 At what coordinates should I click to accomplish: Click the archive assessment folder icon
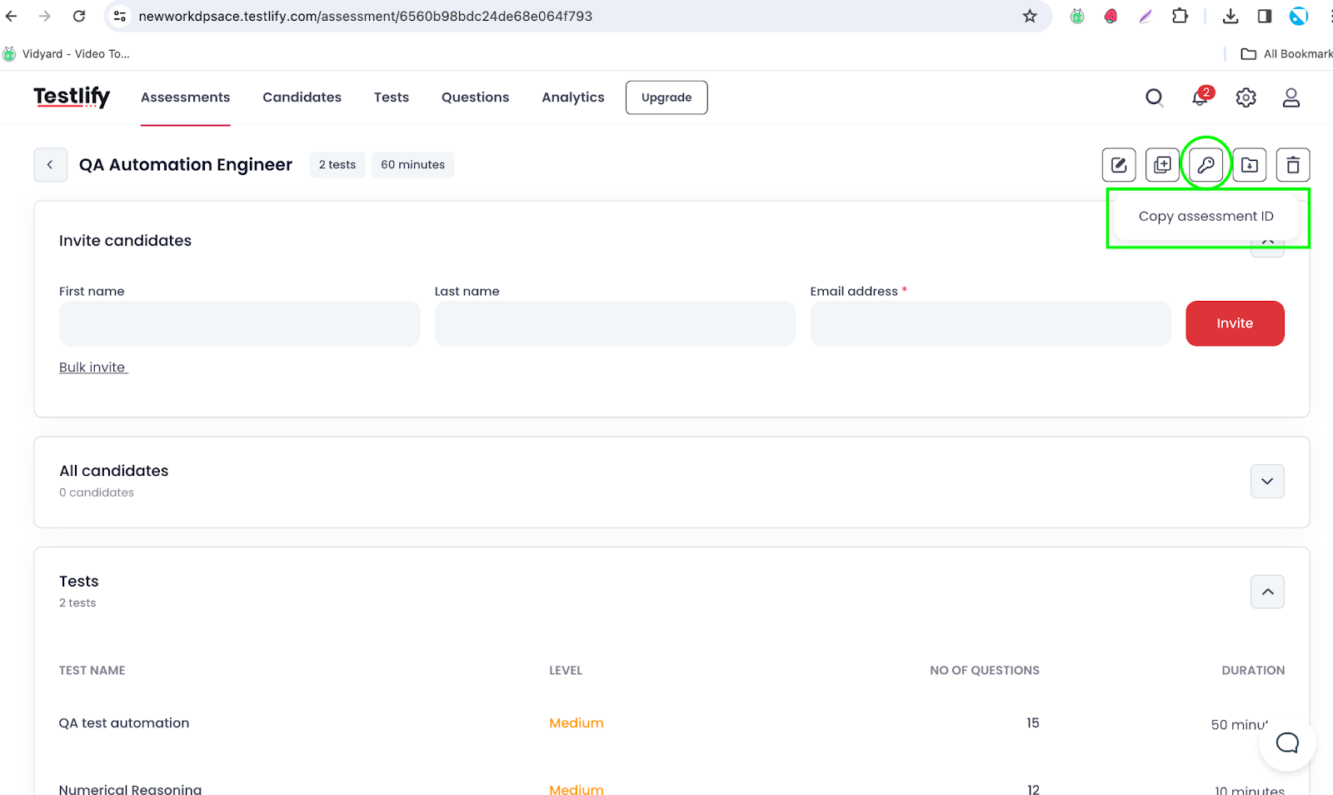(1250, 165)
